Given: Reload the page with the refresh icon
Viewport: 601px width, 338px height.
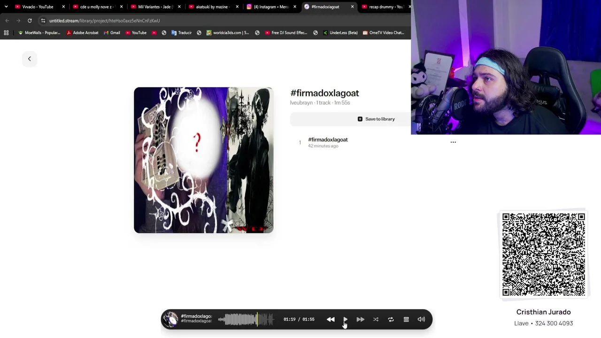Looking at the screenshot, I should 30,21.
